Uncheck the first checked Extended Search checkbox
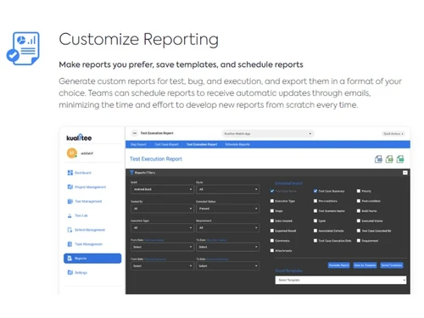This screenshot has width=424, height=318. click(x=272, y=191)
